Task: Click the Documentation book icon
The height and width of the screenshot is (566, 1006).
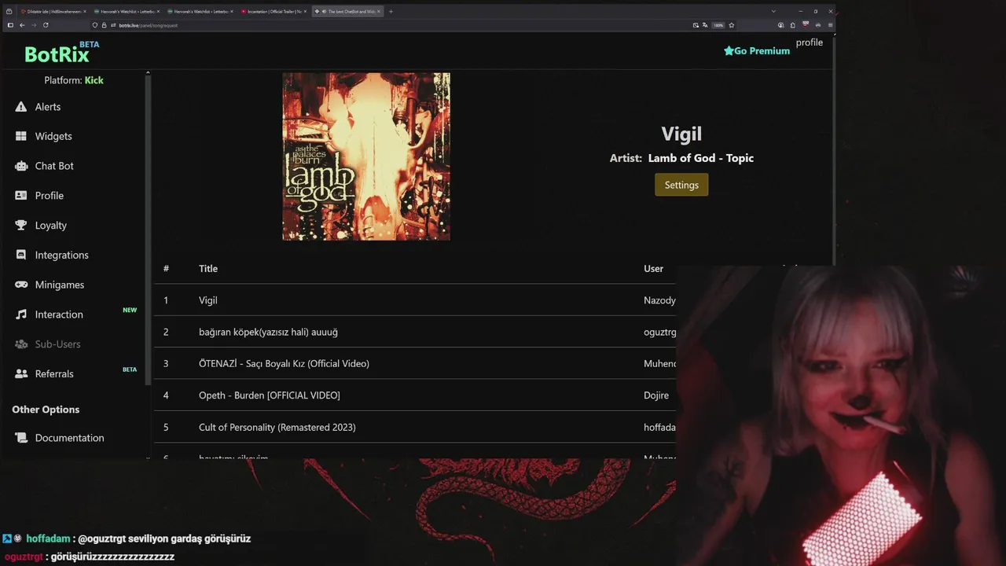Action: click(x=21, y=438)
